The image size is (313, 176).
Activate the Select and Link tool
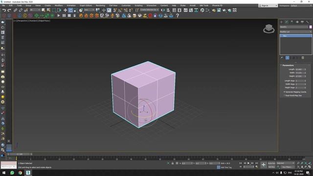(15, 10)
